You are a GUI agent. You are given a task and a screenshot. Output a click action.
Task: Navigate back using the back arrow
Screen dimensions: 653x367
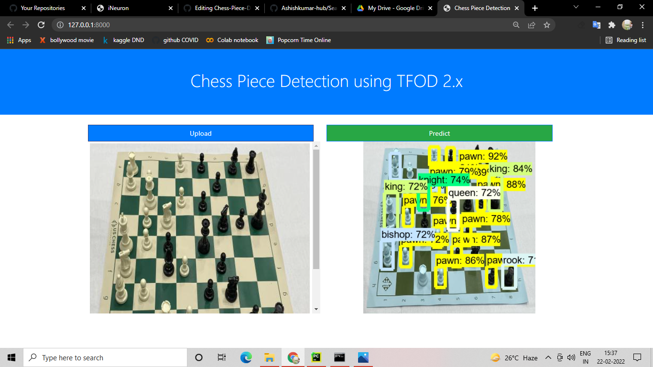10,24
